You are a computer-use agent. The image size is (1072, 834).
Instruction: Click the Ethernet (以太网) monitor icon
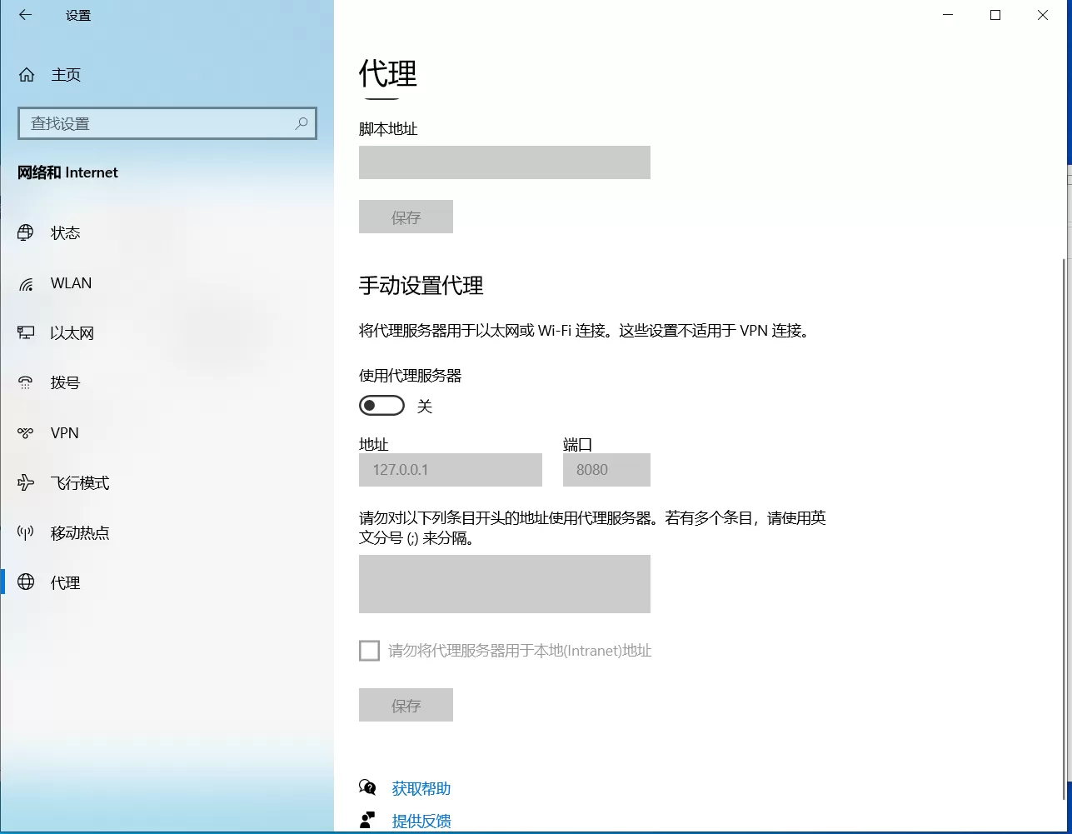point(26,333)
